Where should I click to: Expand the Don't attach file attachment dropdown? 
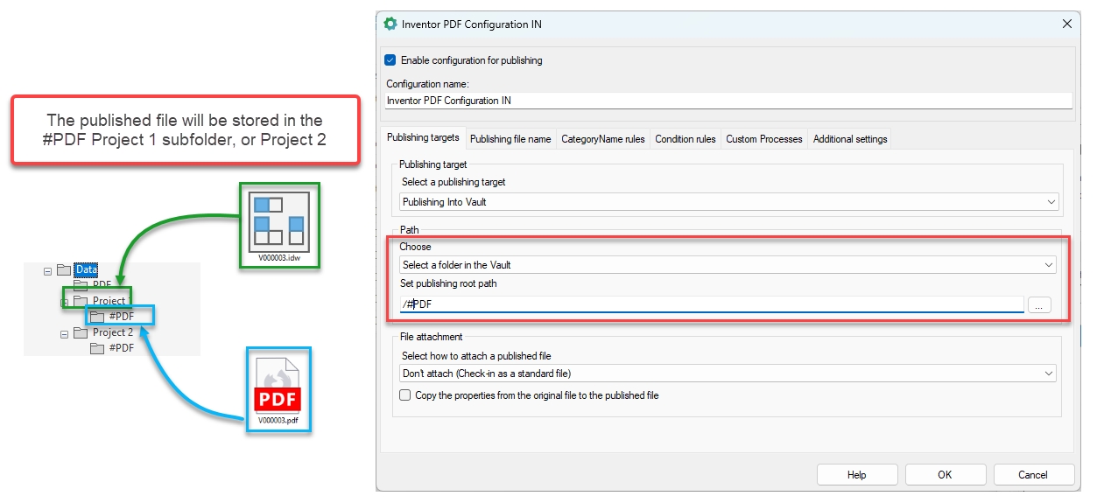click(727, 374)
